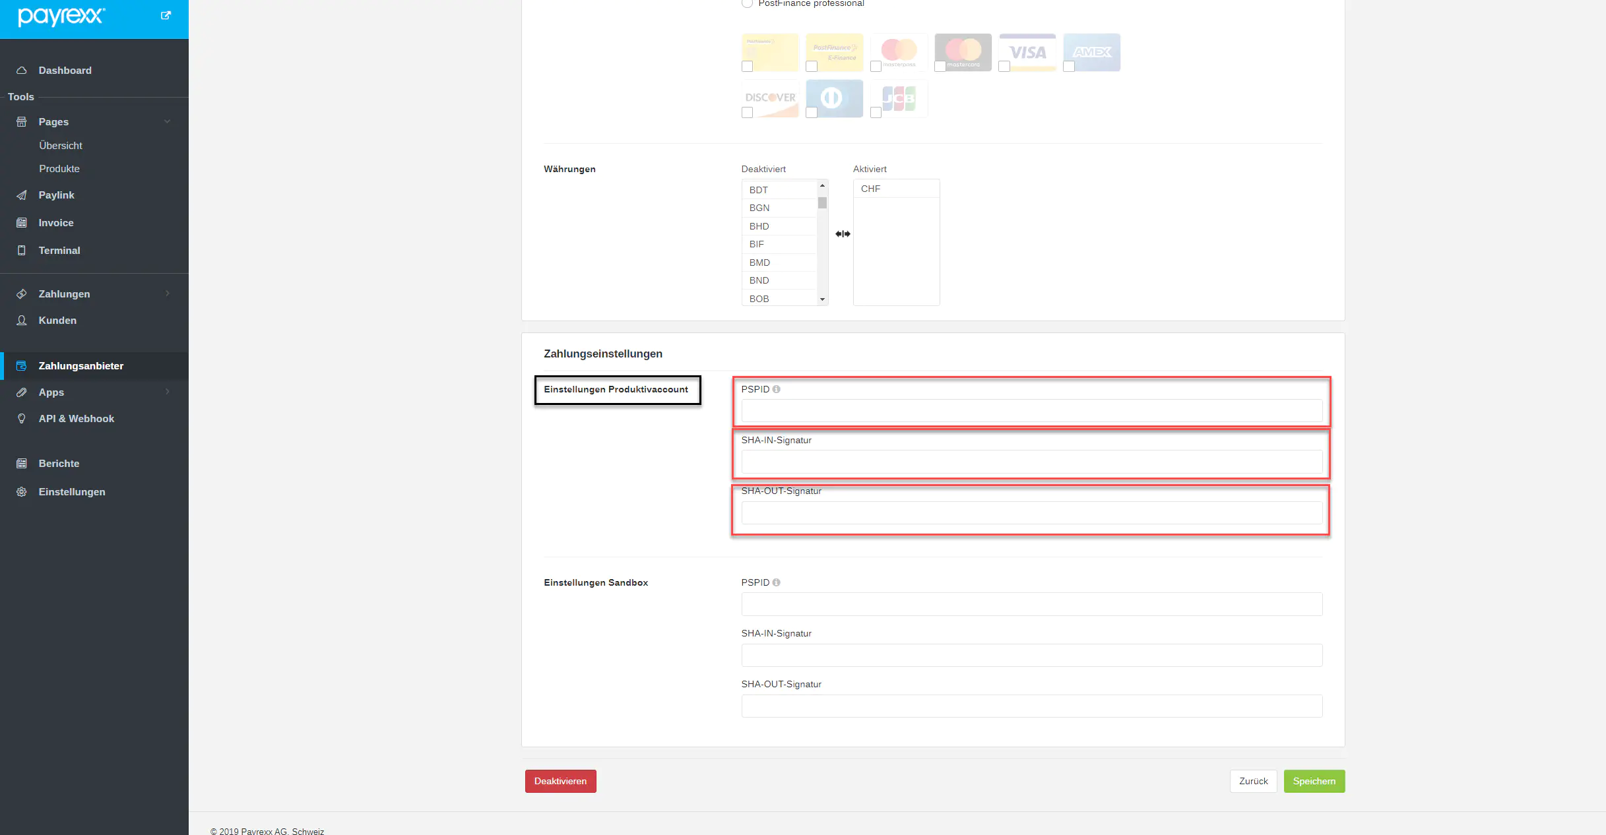Image resolution: width=1606 pixels, height=835 pixels.
Task: Open Übersicht under Pages
Action: [61, 146]
